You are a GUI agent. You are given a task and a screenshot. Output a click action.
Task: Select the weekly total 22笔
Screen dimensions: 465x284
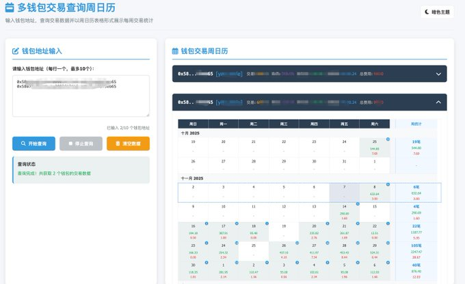(x=416, y=226)
